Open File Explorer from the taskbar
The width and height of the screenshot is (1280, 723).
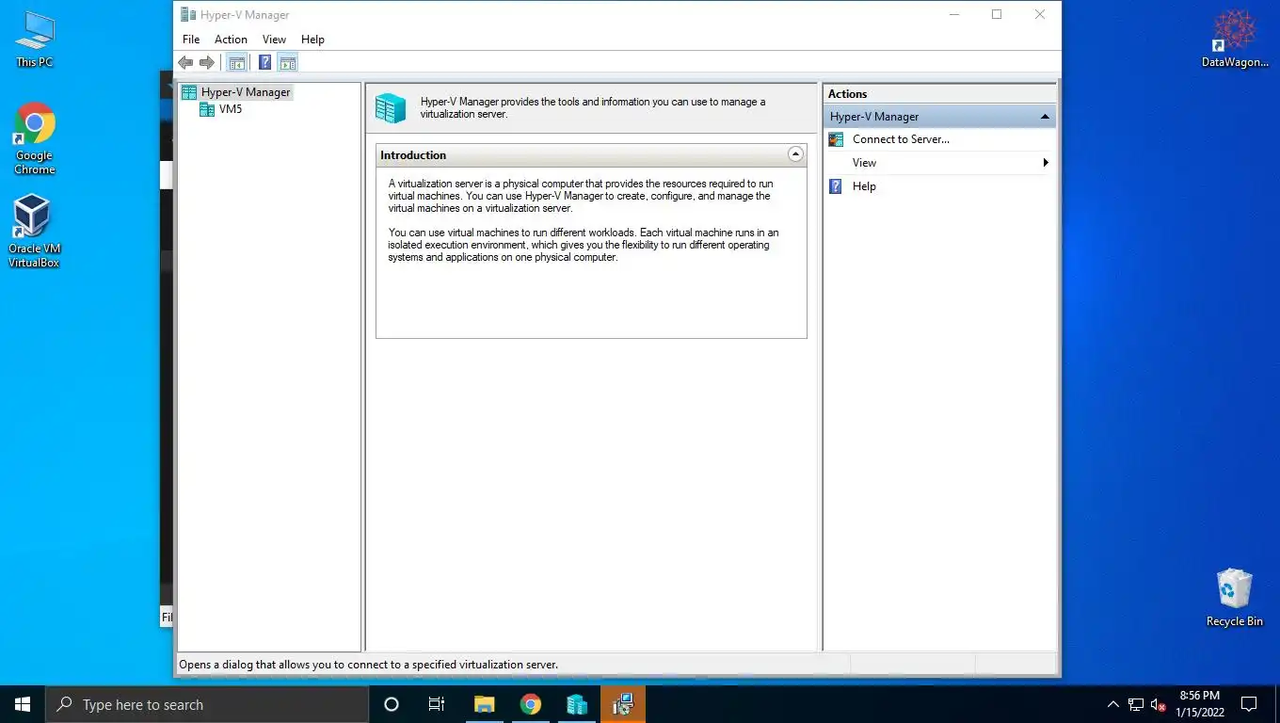[x=484, y=704]
